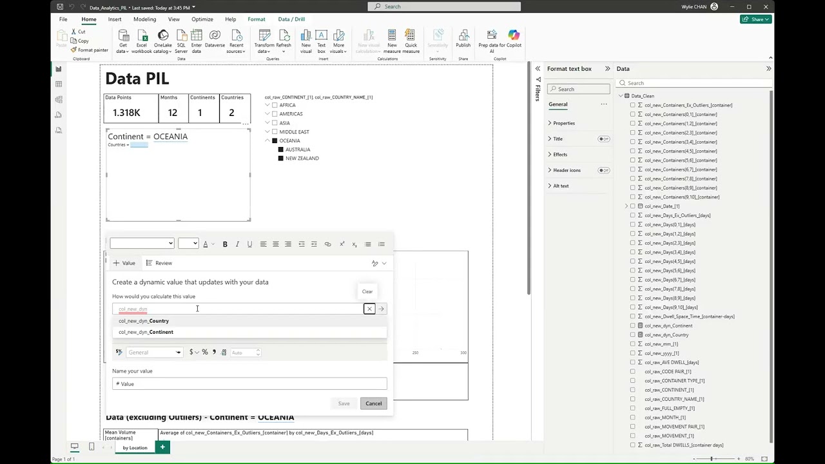This screenshot has width=825, height=464.
Task: Apply italic in the text box toolbar
Action: click(x=237, y=244)
